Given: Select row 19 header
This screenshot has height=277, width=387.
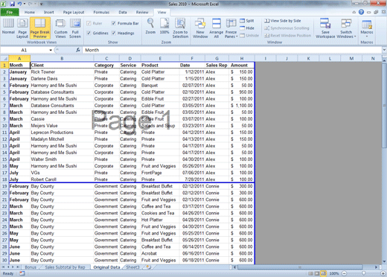Looking at the screenshot, I should point(4,186).
